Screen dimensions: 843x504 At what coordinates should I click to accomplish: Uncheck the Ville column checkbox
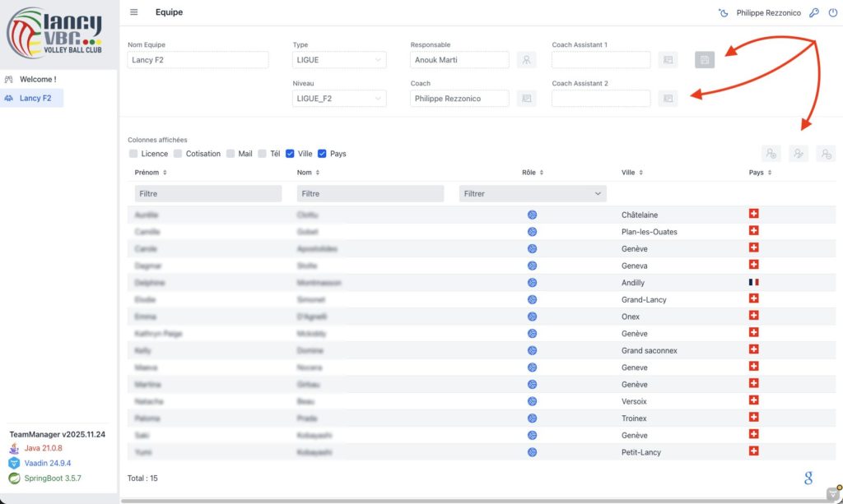[290, 154]
